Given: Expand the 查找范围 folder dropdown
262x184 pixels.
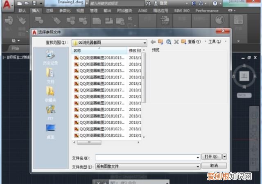Looking at the screenshot, I should click(x=145, y=43).
